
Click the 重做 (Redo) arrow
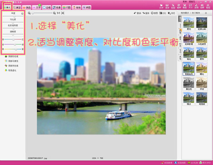tap(146, 13)
